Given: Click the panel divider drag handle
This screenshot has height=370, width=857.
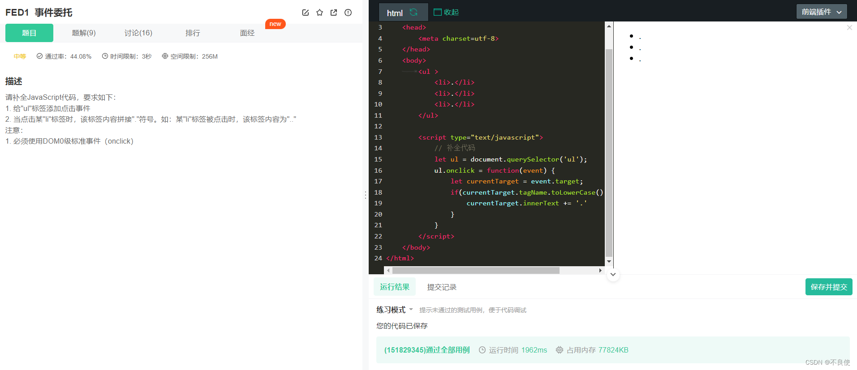Looking at the screenshot, I should point(366,195).
